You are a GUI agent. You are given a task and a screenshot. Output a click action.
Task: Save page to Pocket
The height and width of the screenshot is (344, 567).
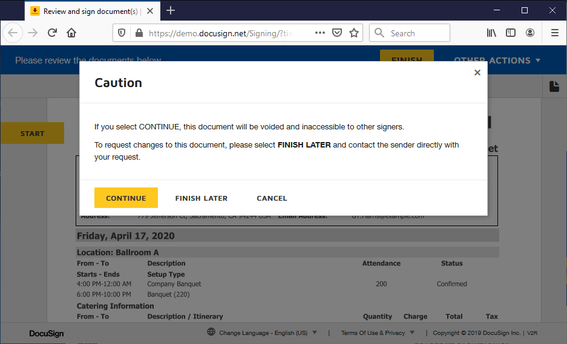pos(337,33)
